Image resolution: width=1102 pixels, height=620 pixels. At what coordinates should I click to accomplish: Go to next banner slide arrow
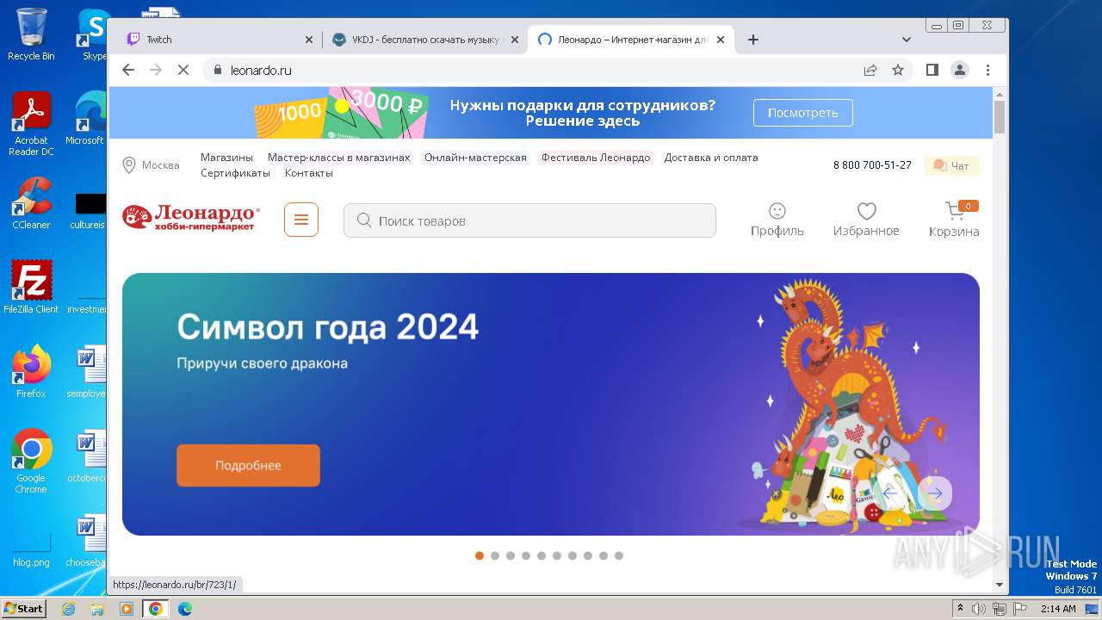click(x=935, y=493)
